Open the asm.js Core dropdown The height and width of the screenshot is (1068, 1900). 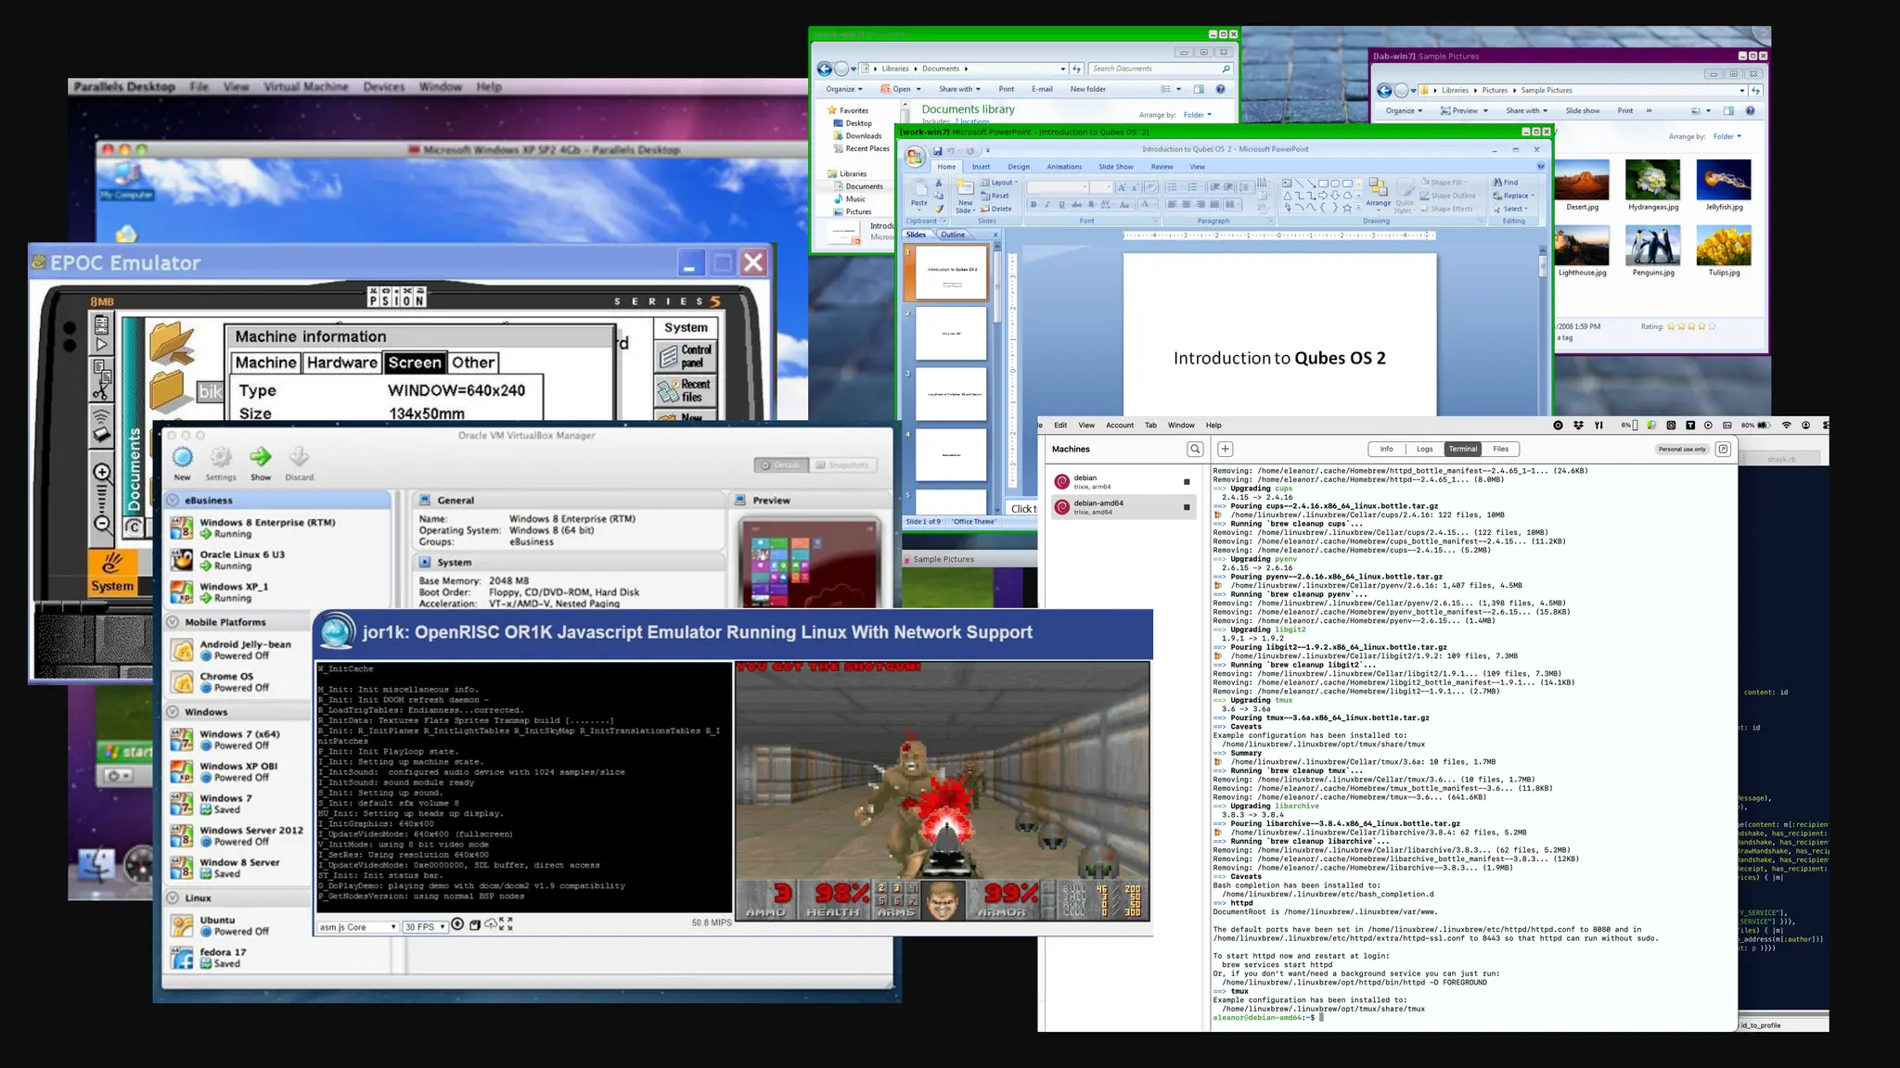pos(357,926)
